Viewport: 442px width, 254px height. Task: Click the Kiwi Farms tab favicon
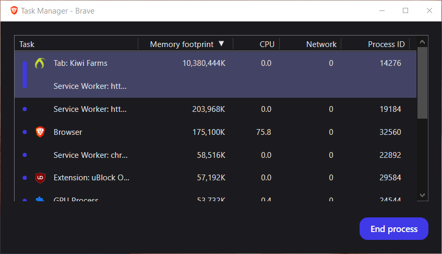[x=40, y=63]
